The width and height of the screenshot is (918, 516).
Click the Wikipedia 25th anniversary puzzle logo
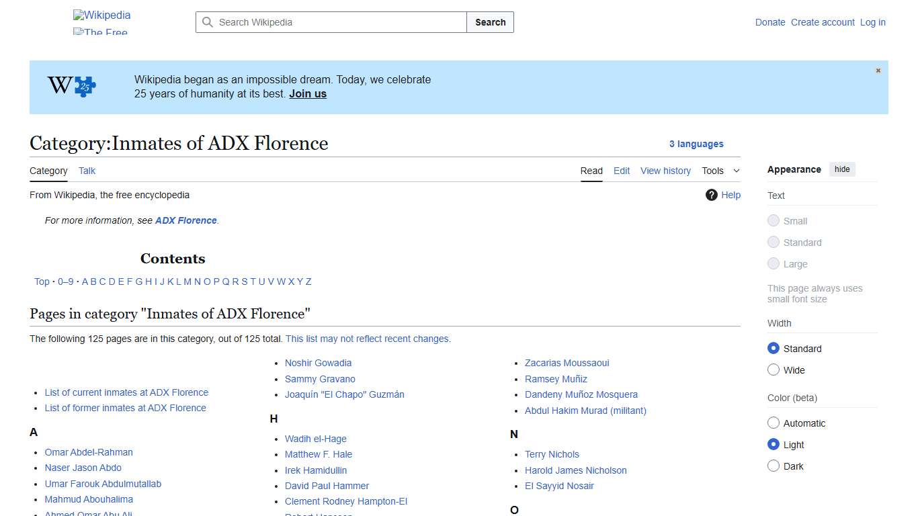pyautogui.click(x=71, y=86)
